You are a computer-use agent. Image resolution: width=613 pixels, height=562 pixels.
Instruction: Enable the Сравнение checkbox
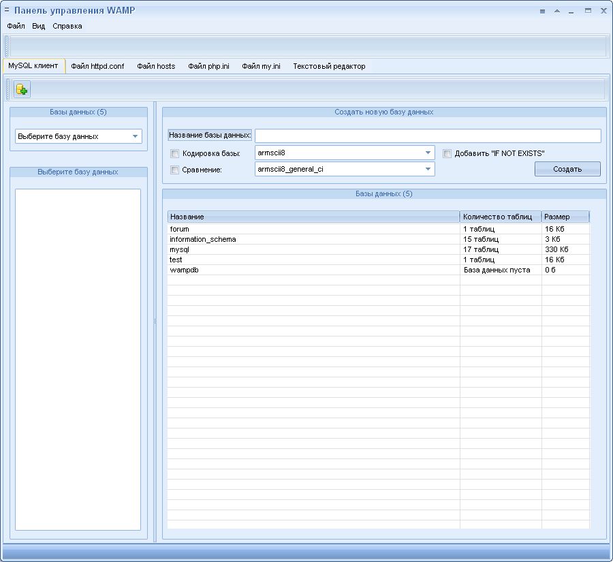coord(174,170)
